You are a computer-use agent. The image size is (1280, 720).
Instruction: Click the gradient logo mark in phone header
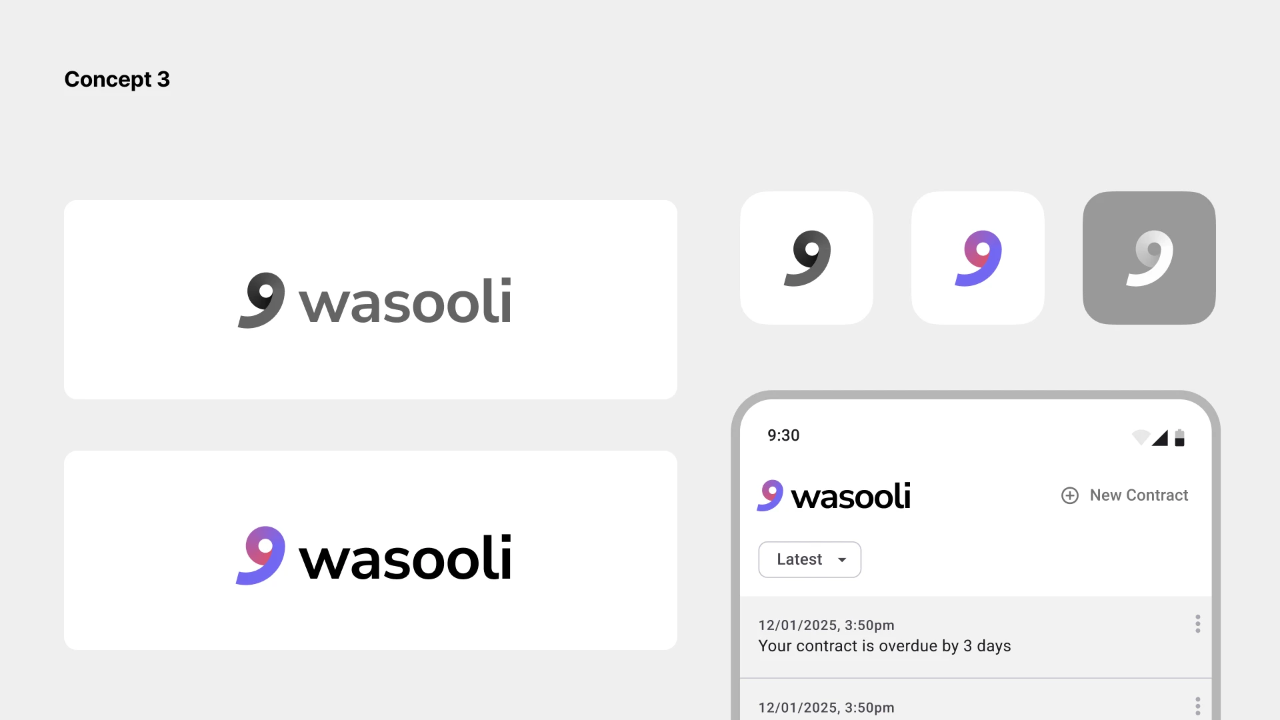coord(770,495)
